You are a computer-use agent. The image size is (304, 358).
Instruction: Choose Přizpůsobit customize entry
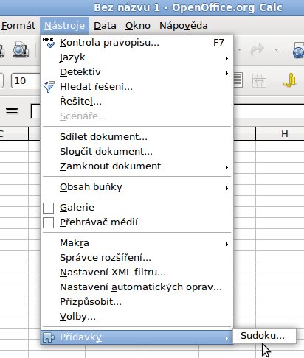tap(137, 302)
